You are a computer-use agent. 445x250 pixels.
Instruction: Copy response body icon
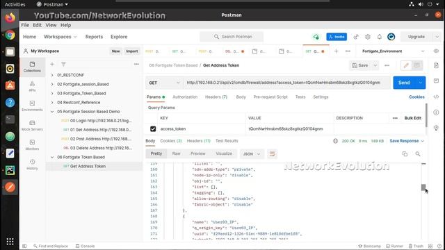pos(405,154)
